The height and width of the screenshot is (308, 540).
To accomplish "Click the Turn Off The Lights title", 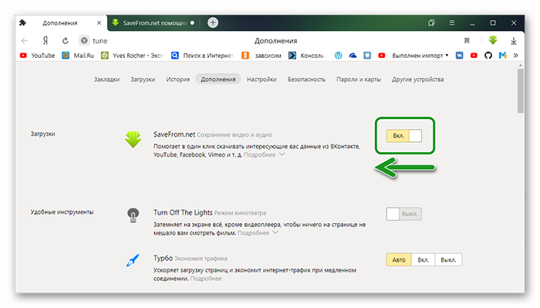I will point(183,212).
